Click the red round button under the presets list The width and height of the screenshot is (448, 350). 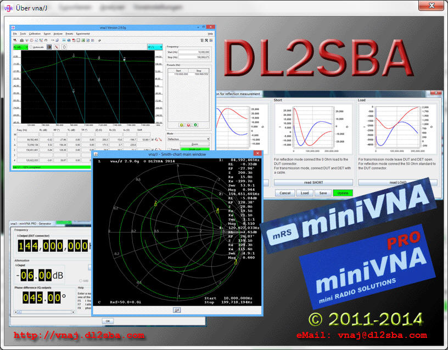188,125
